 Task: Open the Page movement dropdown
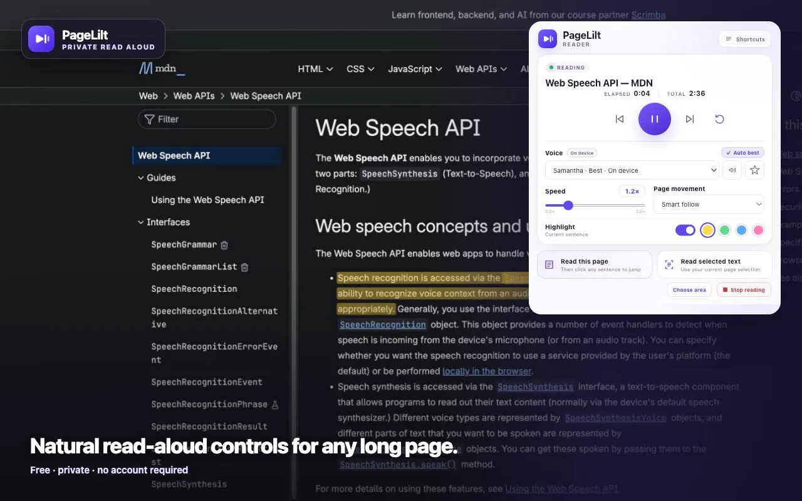(709, 204)
